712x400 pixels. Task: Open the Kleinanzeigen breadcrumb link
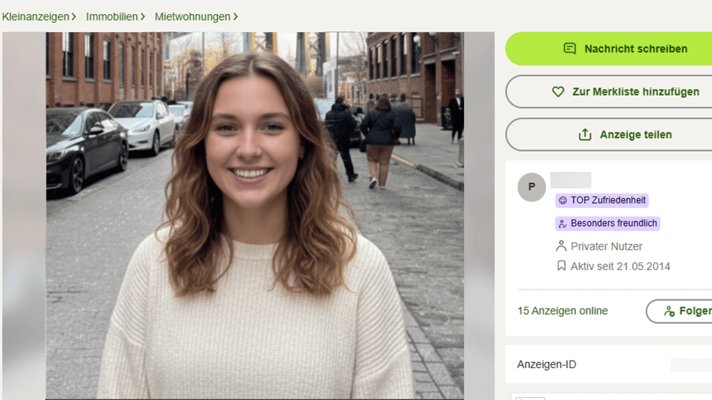point(36,17)
